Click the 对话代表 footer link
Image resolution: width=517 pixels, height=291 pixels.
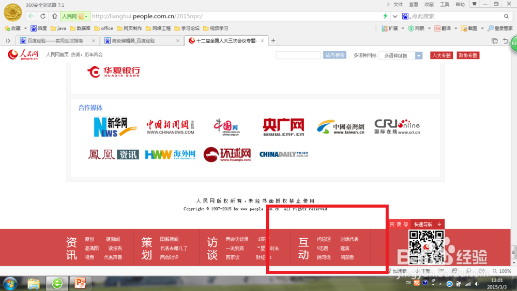coord(349,239)
